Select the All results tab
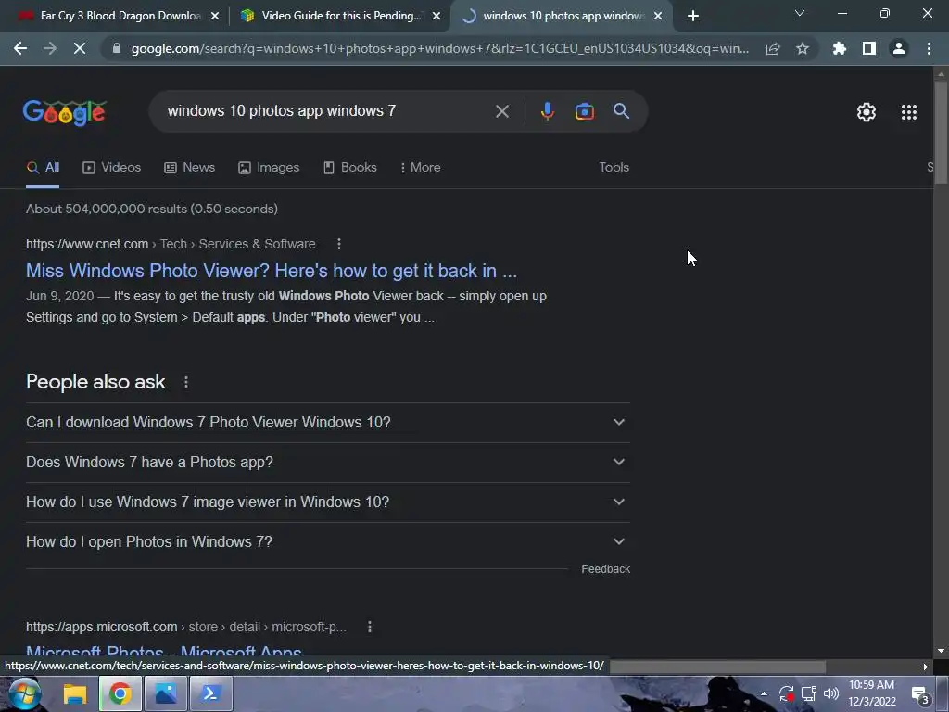The width and height of the screenshot is (949, 712). coord(43,168)
